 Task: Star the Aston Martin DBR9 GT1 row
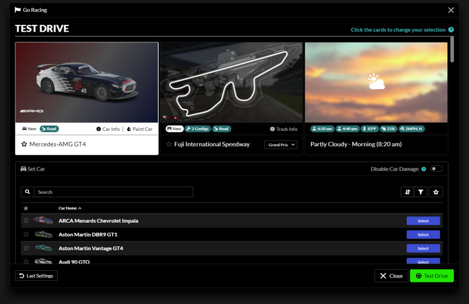click(x=26, y=234)
